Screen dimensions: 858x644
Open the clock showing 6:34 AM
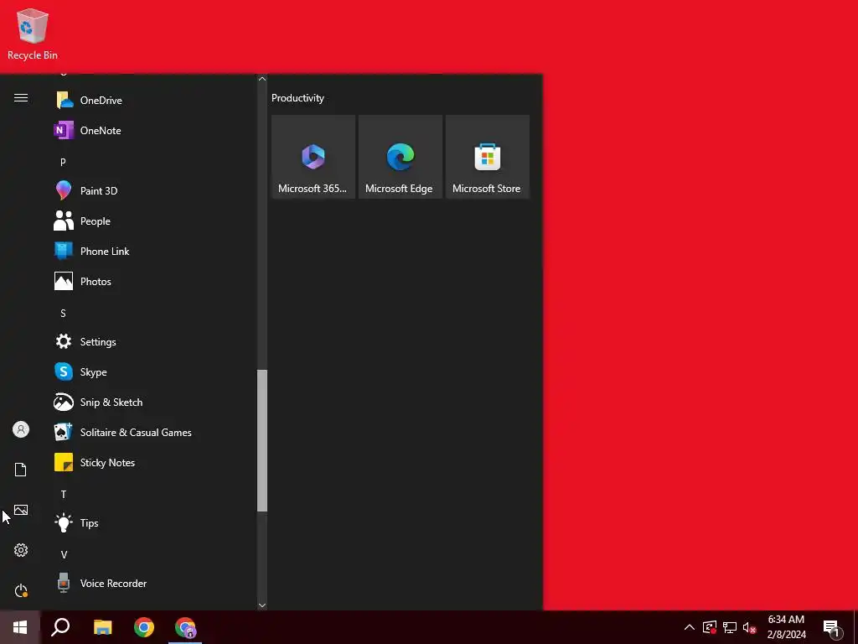[786, 627]
